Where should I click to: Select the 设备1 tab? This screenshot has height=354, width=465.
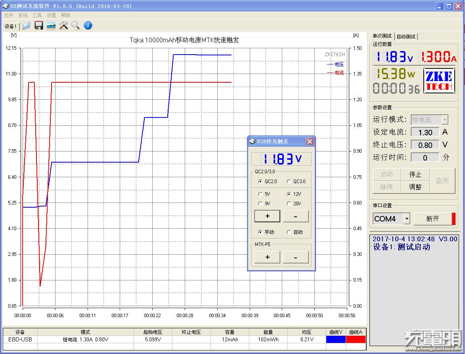11,27
